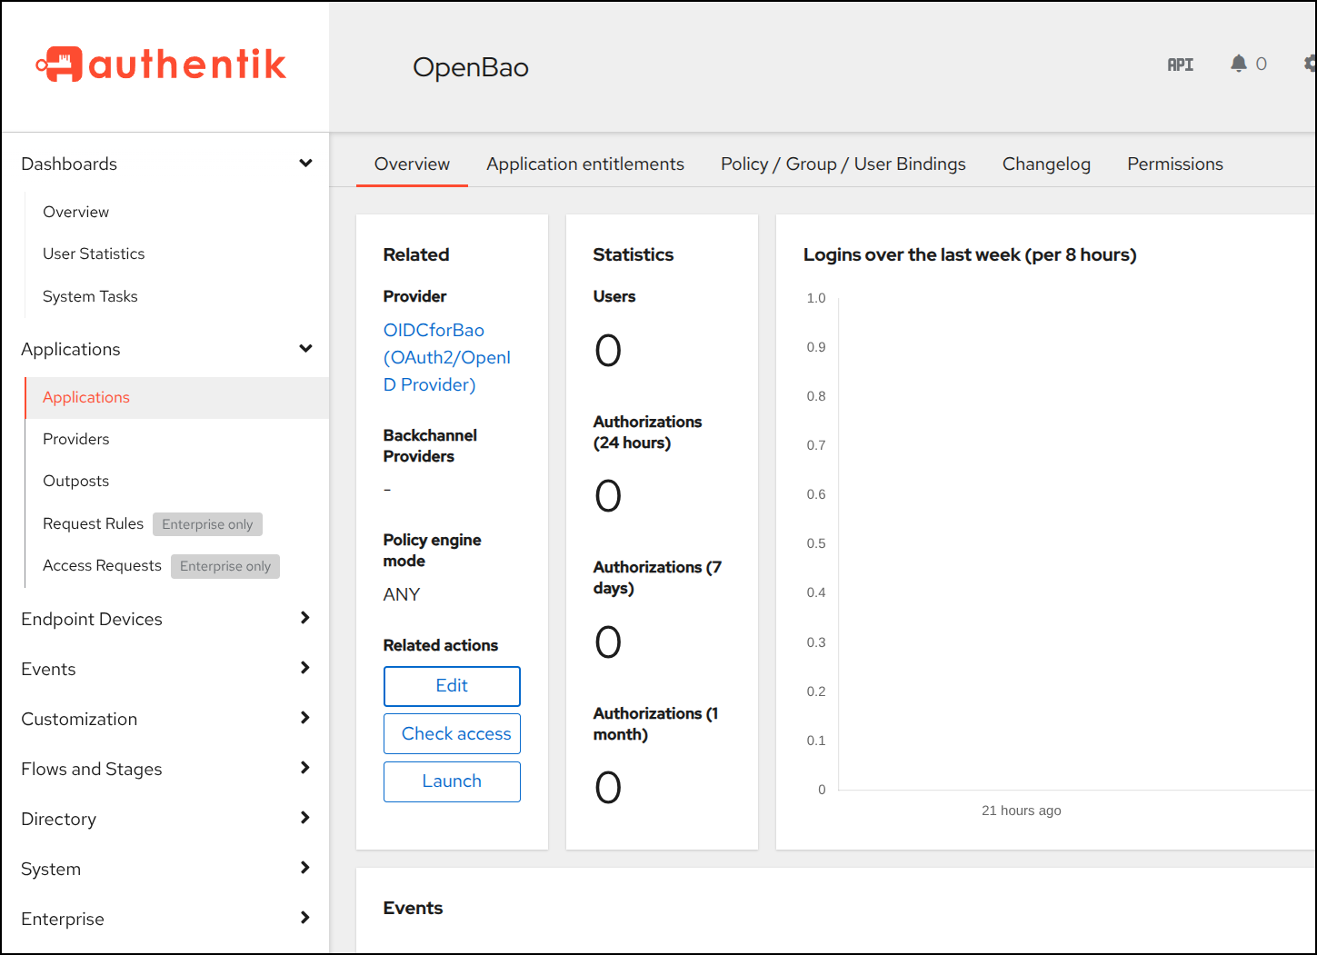This screenshot has width=1317, height=955.
Task: Click the authentik logo
Action: (x=161, y=65)
